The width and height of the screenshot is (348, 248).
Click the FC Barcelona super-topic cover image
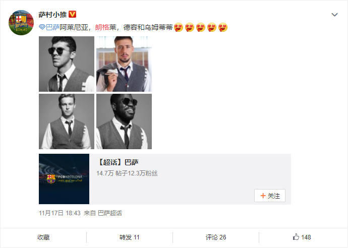point(64,179)
